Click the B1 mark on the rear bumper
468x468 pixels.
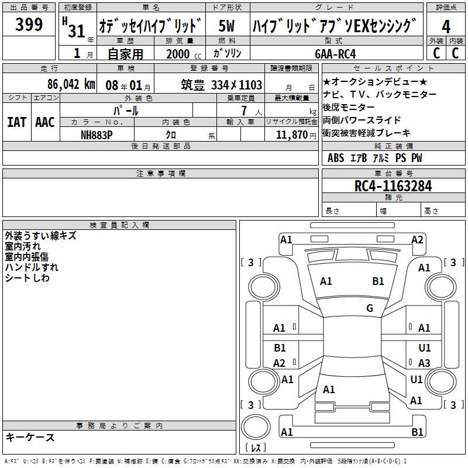417,432
